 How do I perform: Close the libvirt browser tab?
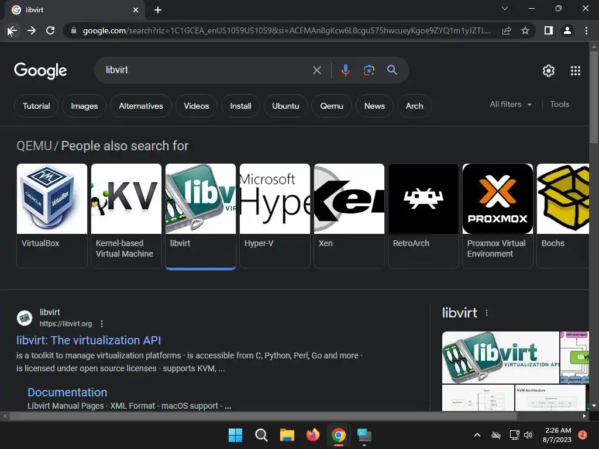(136, 10)
